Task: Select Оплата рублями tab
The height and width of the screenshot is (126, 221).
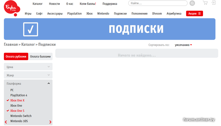Action: tap(16, 57)
